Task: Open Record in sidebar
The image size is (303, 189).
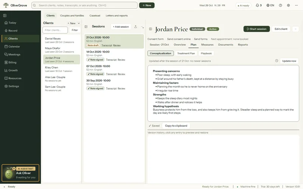Action: click(x=20, y=31)
